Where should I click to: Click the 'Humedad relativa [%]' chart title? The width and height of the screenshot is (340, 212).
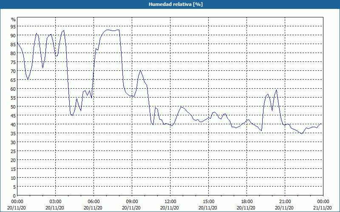[176, 4]
